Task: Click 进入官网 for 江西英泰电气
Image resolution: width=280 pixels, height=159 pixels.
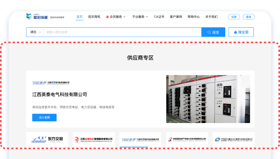Action: (x=44, y=118)
